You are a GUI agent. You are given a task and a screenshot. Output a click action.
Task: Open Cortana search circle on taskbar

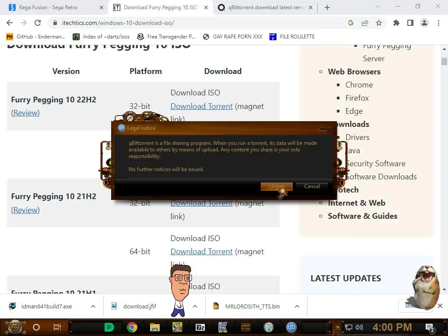[36, 327]
